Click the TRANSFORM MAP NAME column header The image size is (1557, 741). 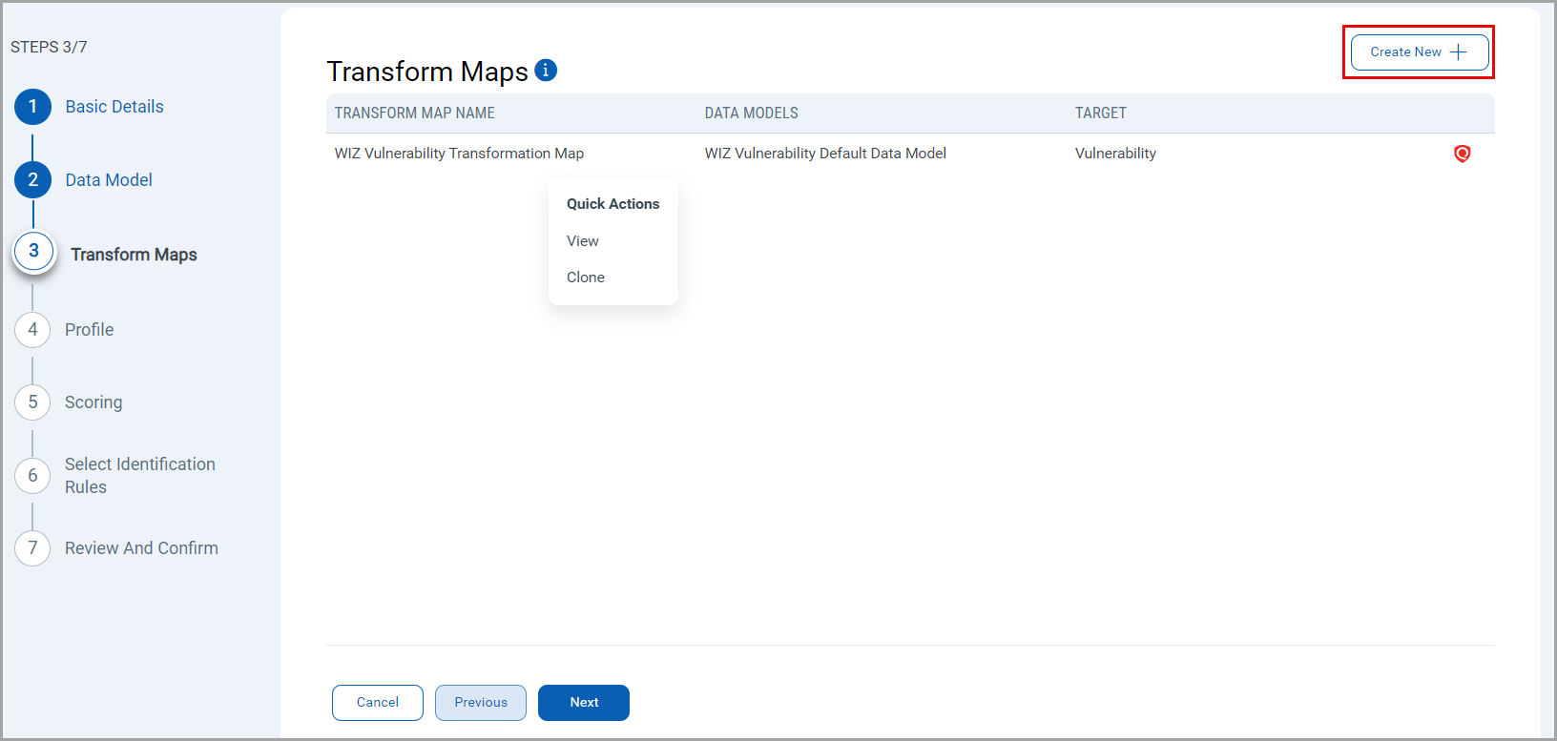point(415,113)
